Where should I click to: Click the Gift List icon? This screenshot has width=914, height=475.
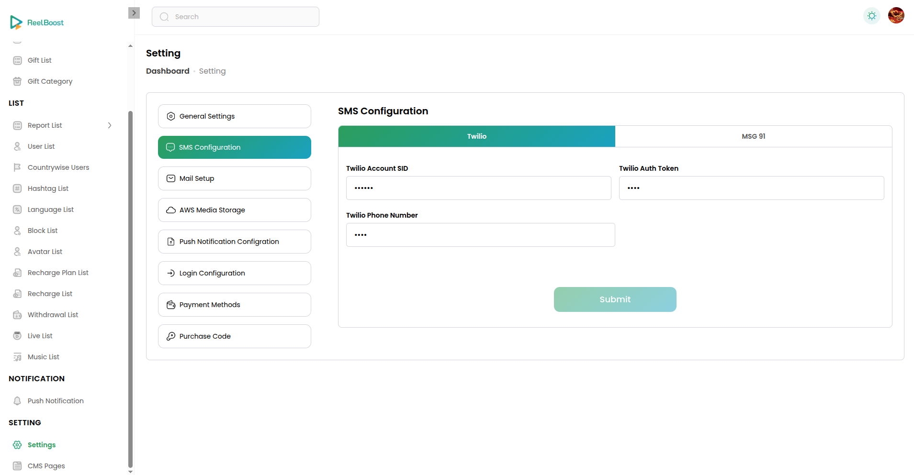click(x=17, y=60)
